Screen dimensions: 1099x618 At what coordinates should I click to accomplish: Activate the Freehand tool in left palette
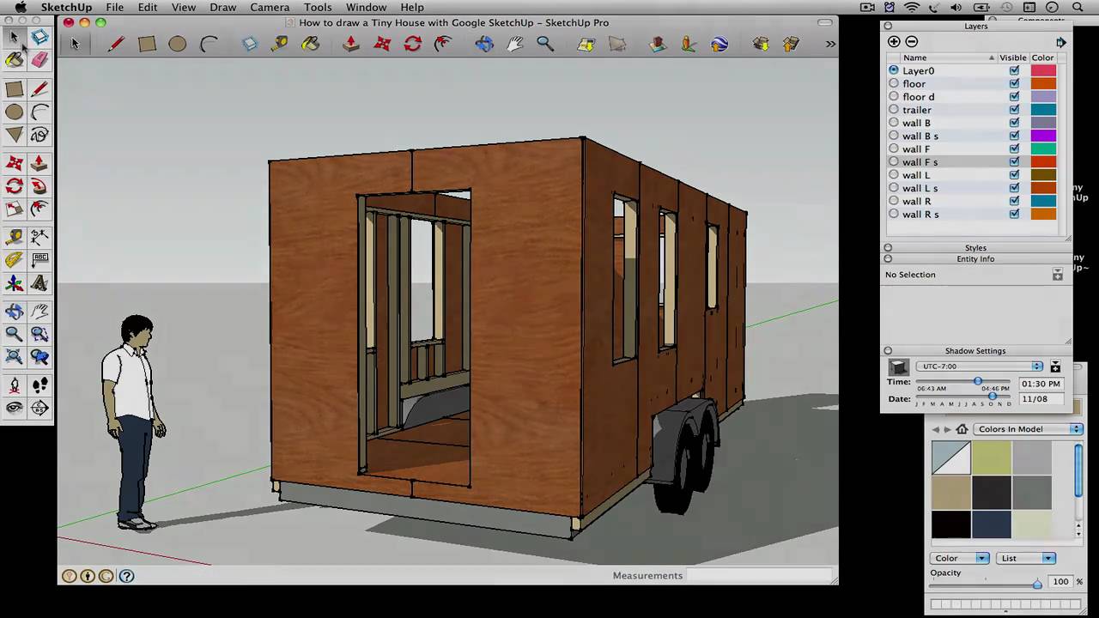click(39, 135)
